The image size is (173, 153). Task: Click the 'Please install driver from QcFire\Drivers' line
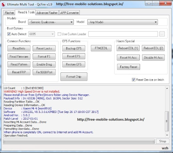coord(47,95)
